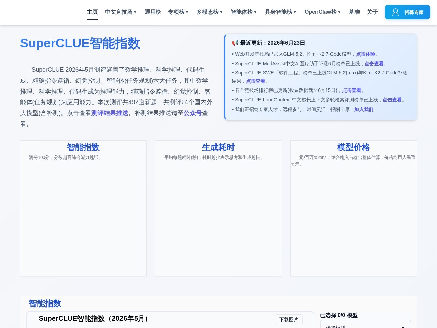Click the 元/百万tokens price description
Image resolution: width=437 pixels, height=328 pixels.
[x=353, y=161]
